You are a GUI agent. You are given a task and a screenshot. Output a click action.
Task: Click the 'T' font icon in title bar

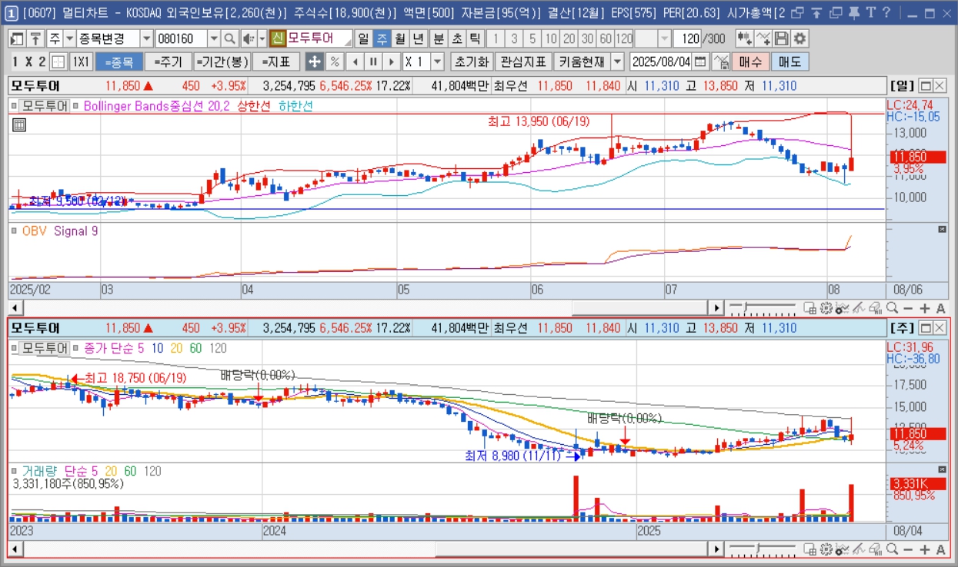(870, 12)
